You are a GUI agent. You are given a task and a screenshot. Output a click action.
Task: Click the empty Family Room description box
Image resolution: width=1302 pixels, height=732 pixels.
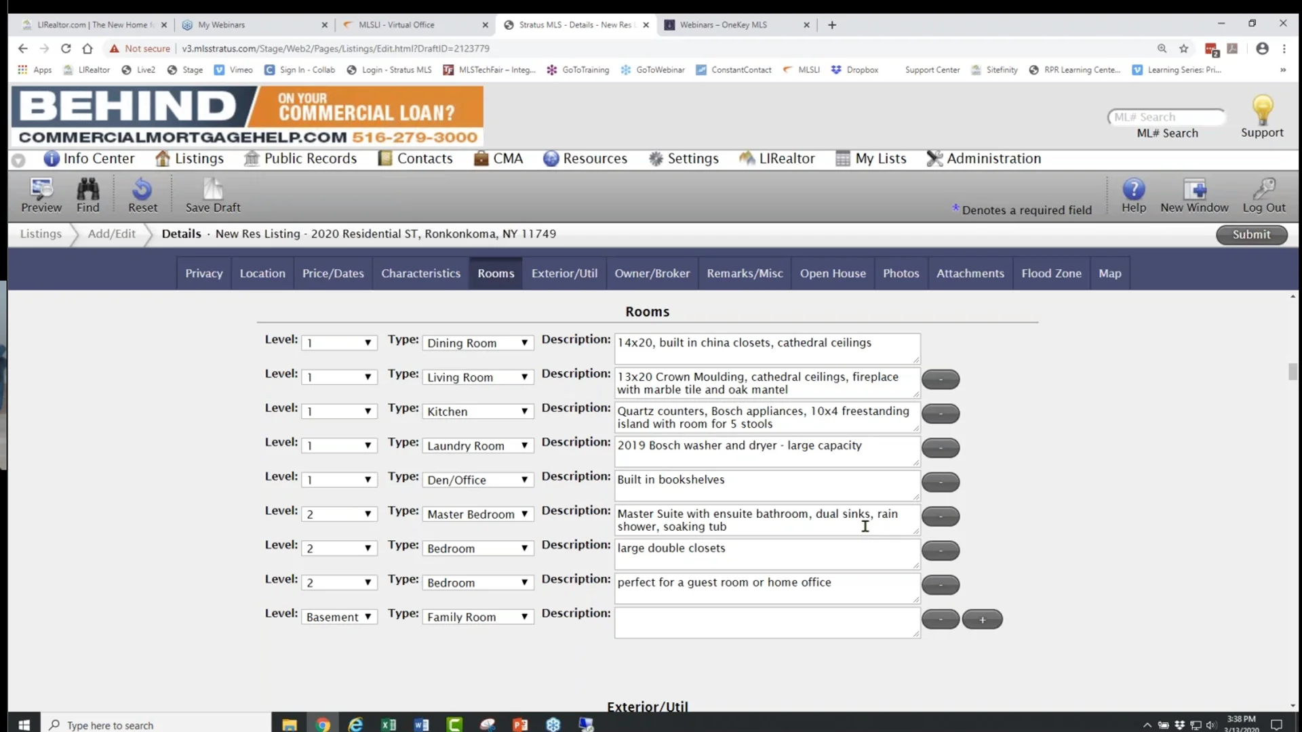click(x=767, y=623)
